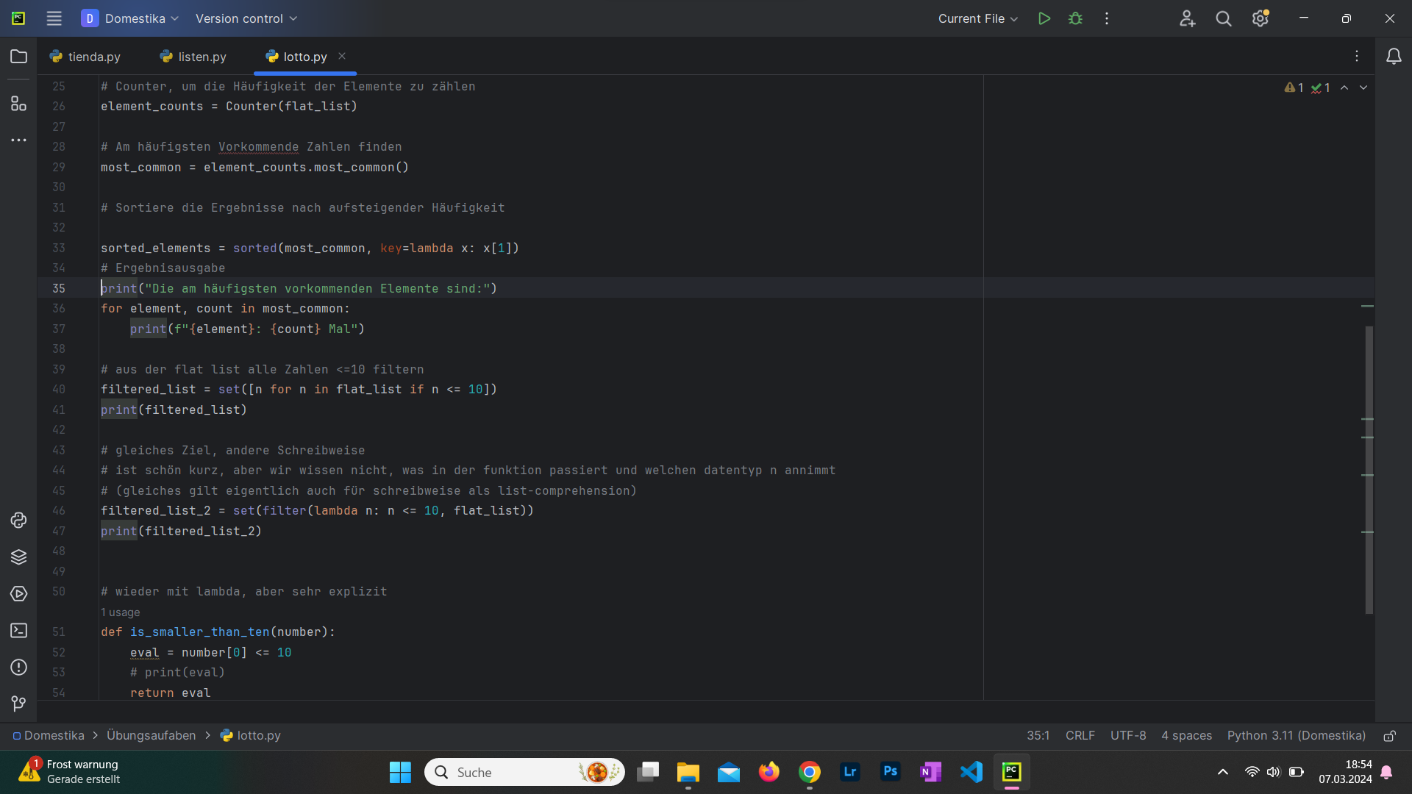Viewport: 1412px width, 794px height.
Task: Expand the Domestika project dropdown
Action: [130, 18]
